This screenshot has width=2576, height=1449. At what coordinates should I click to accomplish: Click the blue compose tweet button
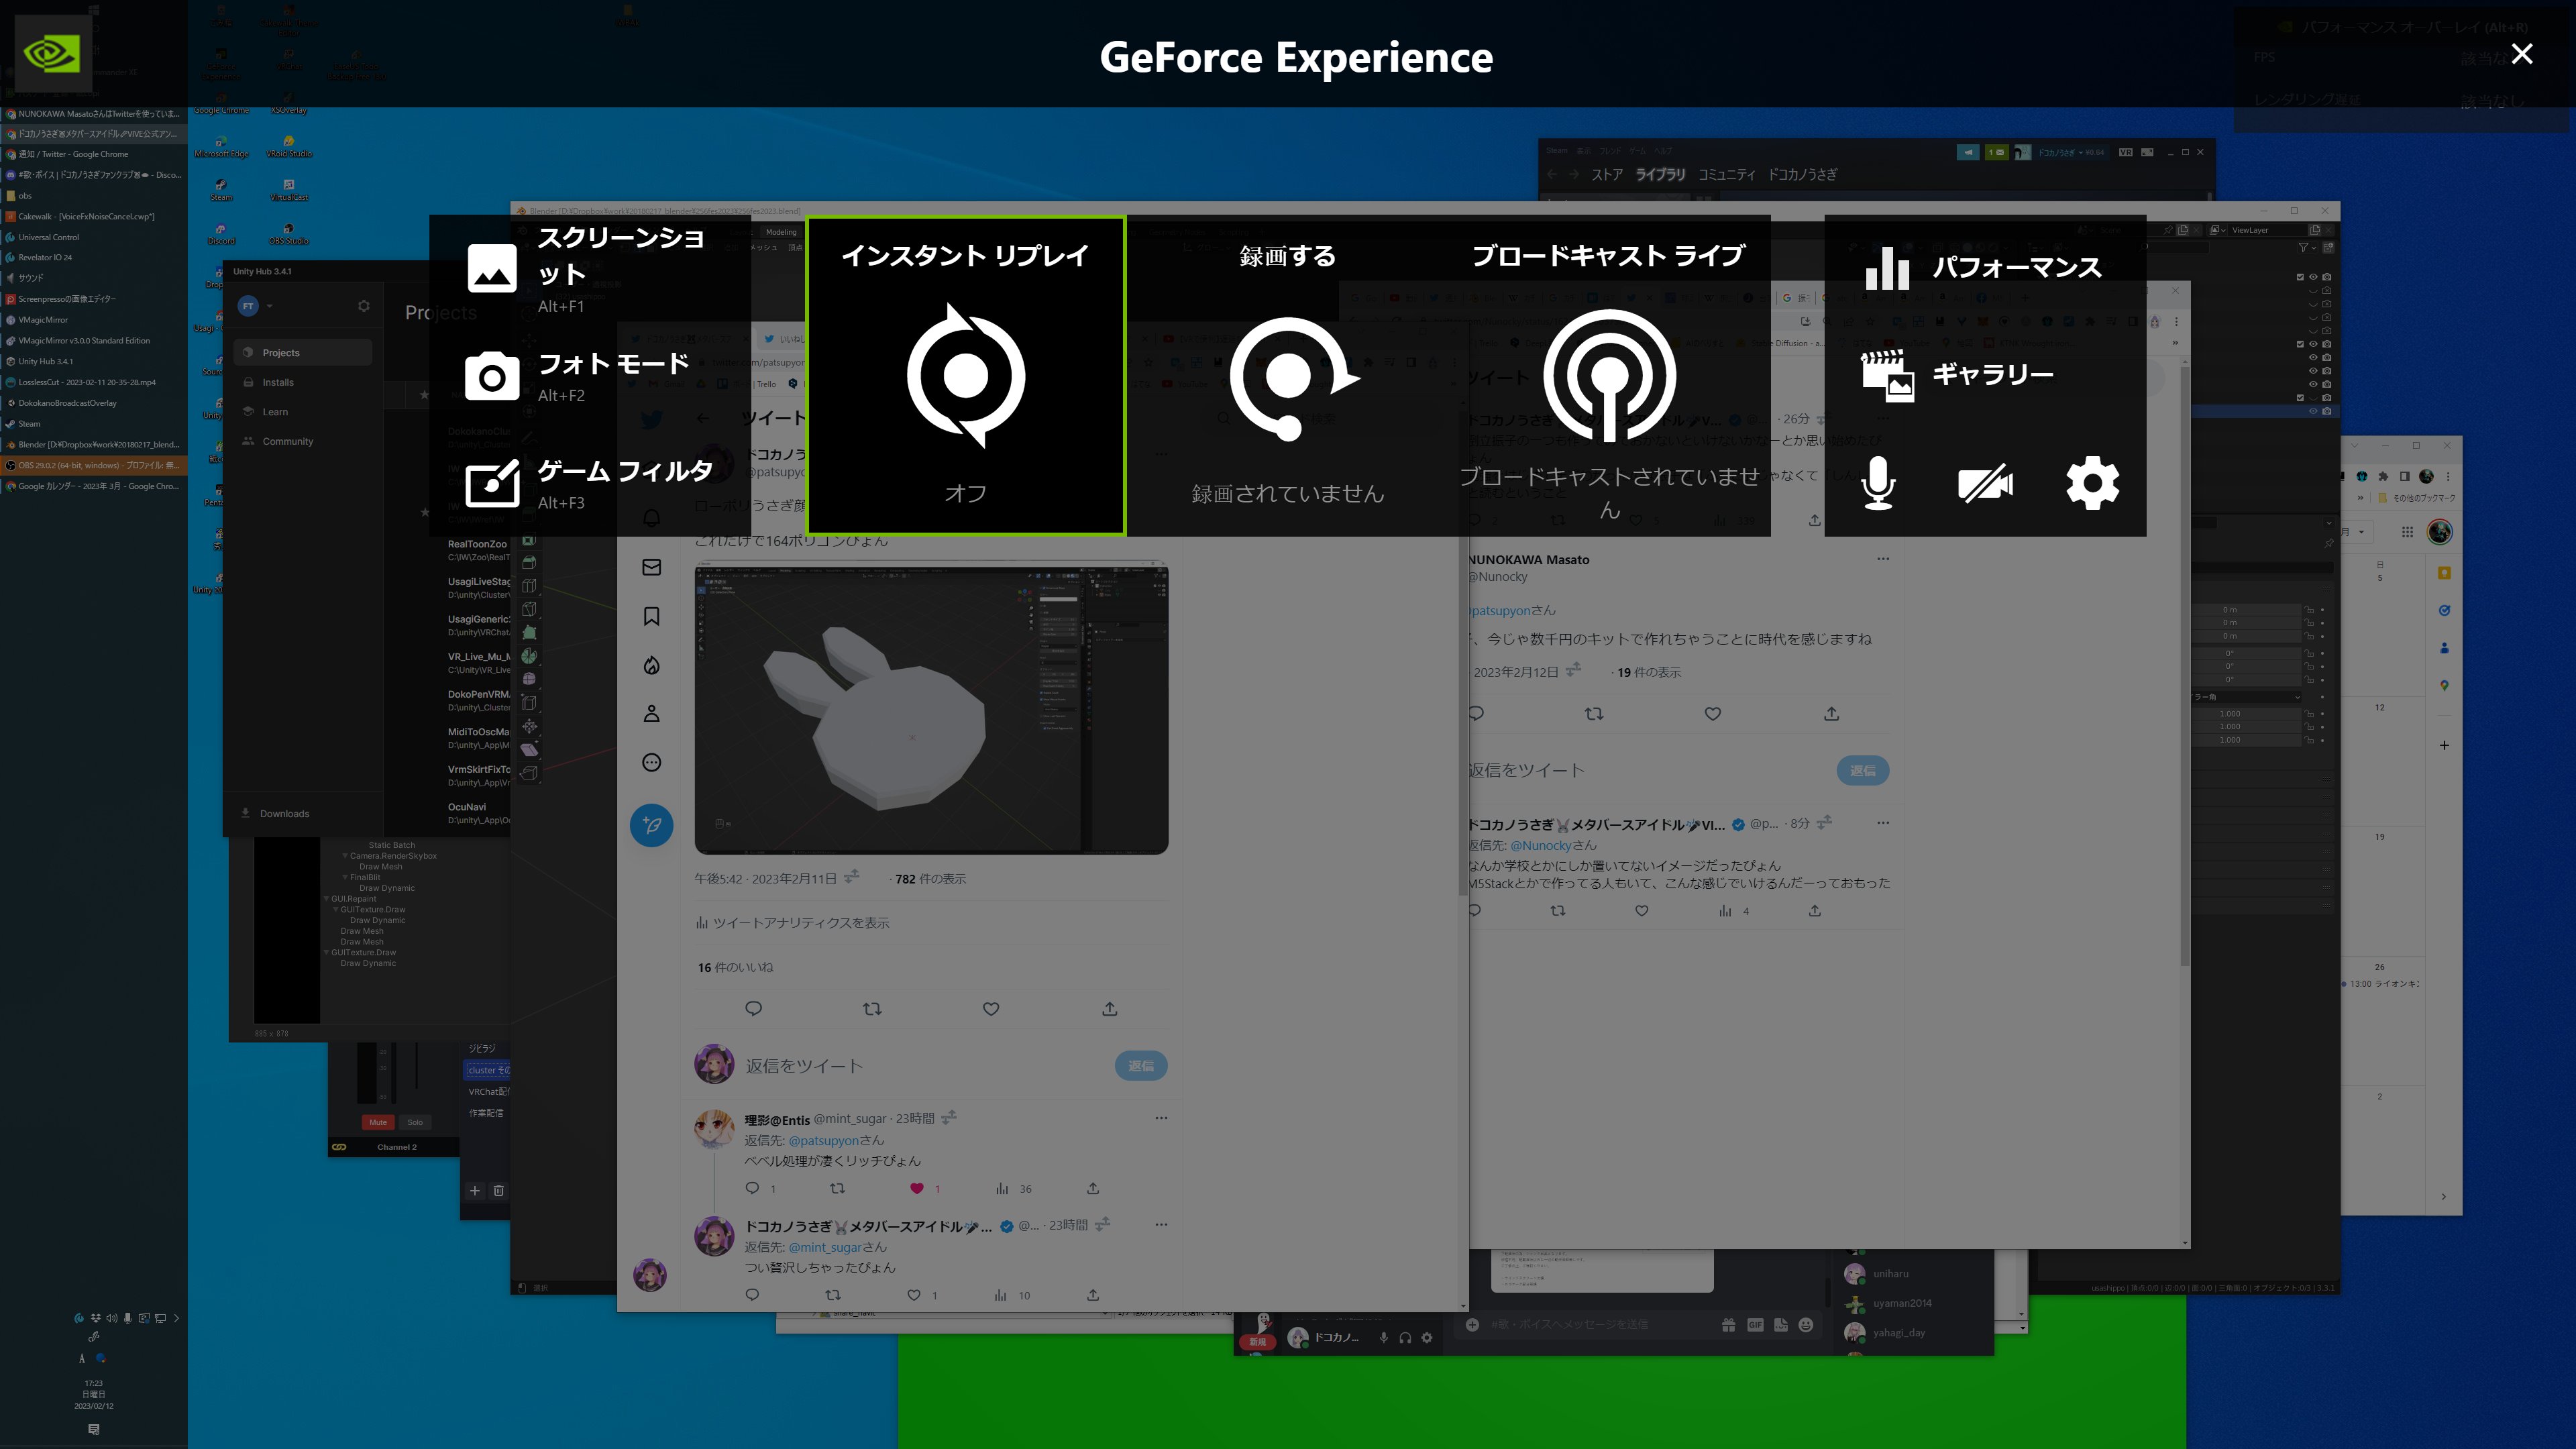click(x=651, y=825)
